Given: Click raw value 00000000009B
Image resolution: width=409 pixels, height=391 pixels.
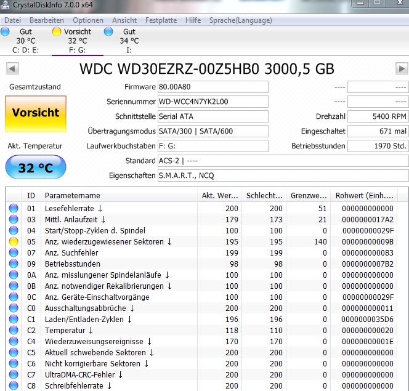Looking at the screenshot, I should click(x=368, y=242).
